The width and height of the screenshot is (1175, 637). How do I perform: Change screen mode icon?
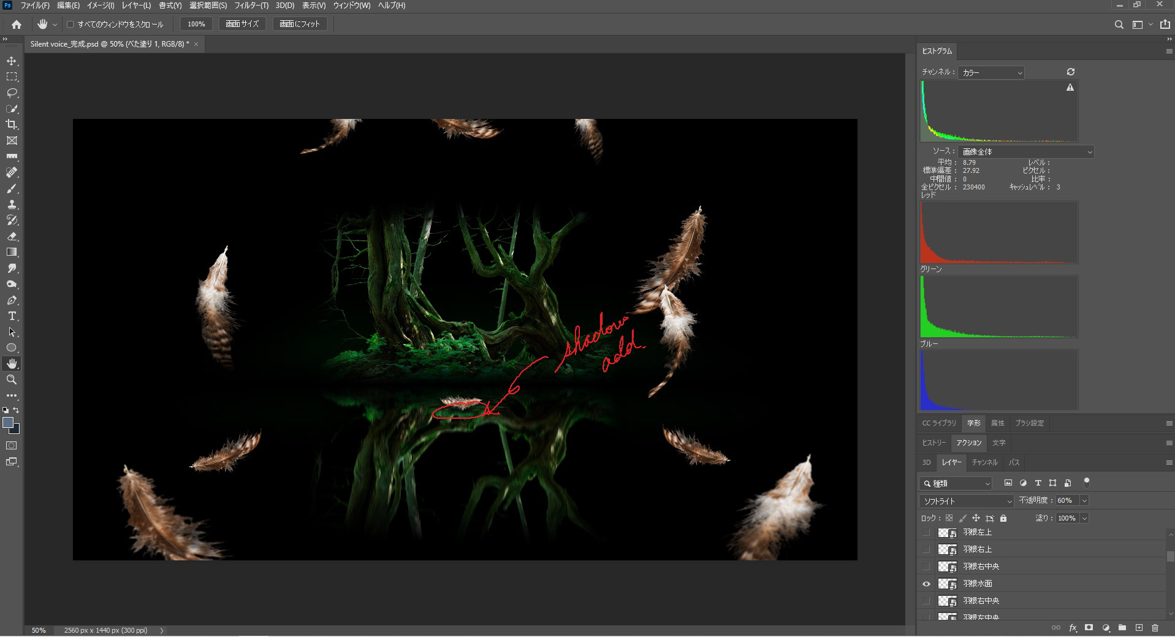pyautogui.click(x=12, y=462)
